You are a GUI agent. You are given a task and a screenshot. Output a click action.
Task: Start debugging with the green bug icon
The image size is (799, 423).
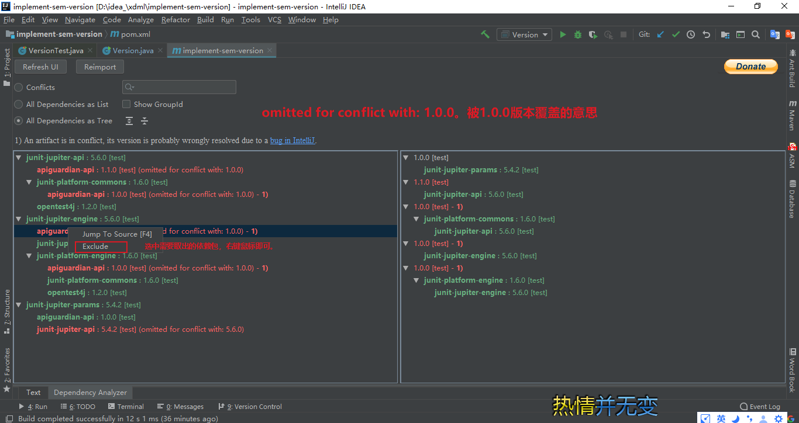pyautogui.click(x=578, y=34)
